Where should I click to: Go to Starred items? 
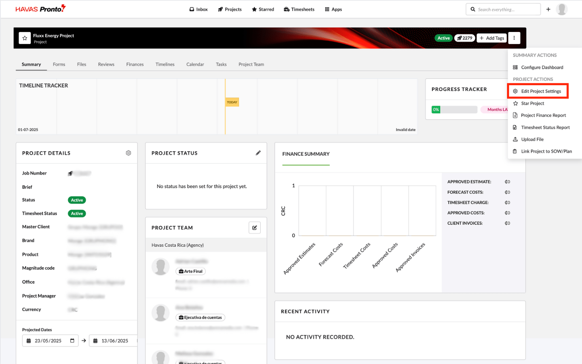[263, 9]
